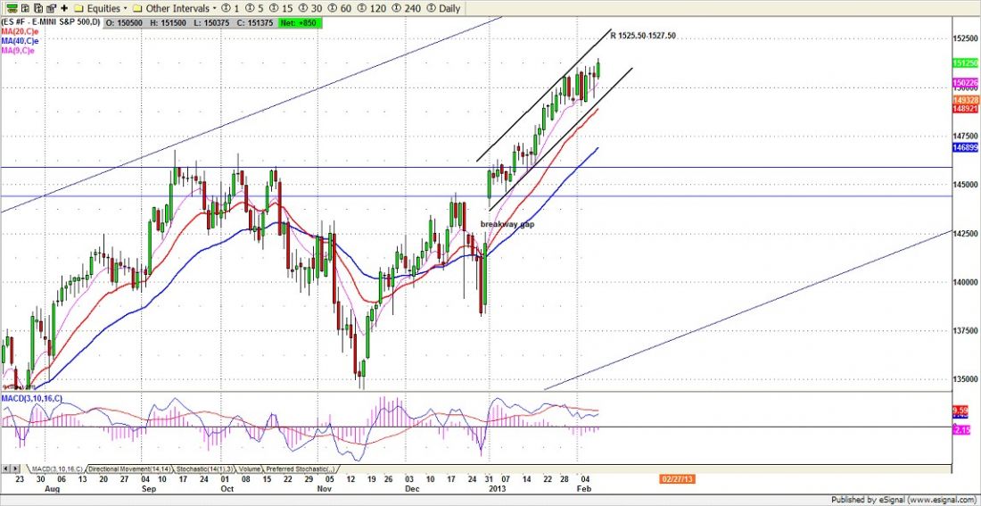Click the MA(20,C) study label
Viewport: 981px width, 506px height.
[x=18, y=32]
